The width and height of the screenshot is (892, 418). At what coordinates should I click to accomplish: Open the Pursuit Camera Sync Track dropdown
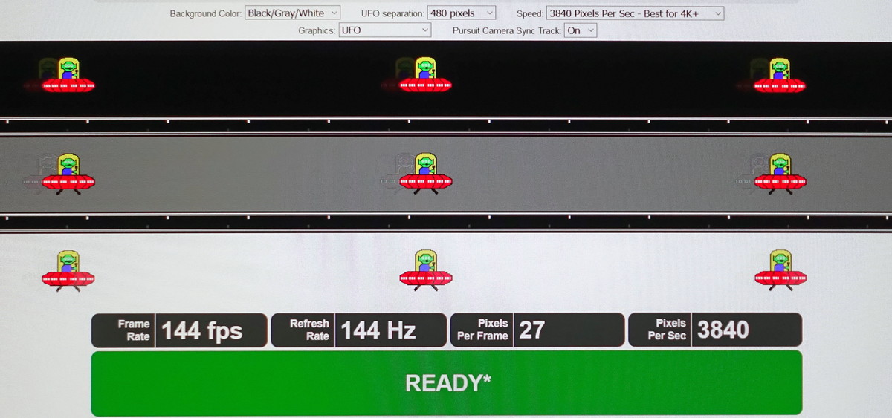[581, 30]
